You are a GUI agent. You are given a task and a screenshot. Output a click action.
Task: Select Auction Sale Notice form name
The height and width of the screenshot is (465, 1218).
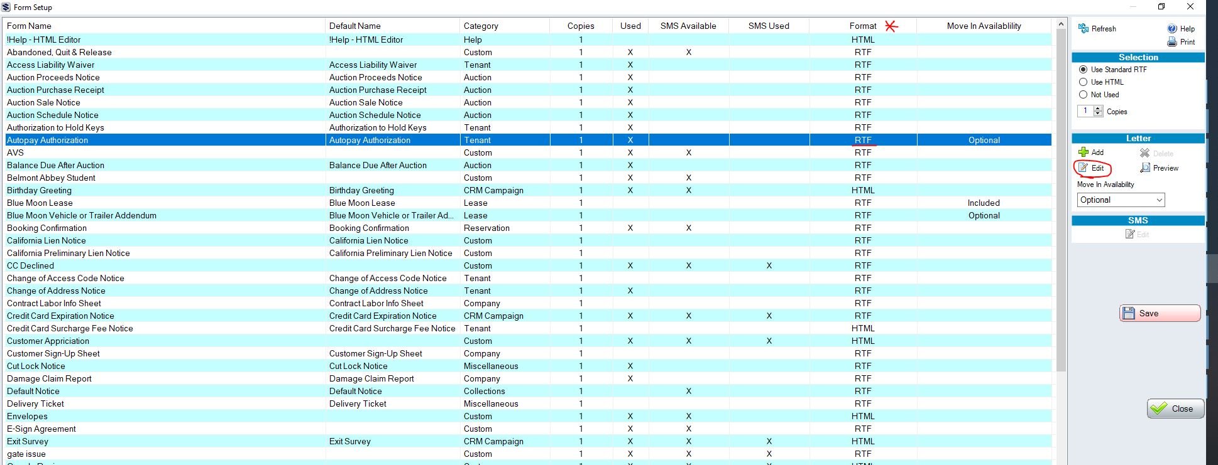(x=43, y=102)
